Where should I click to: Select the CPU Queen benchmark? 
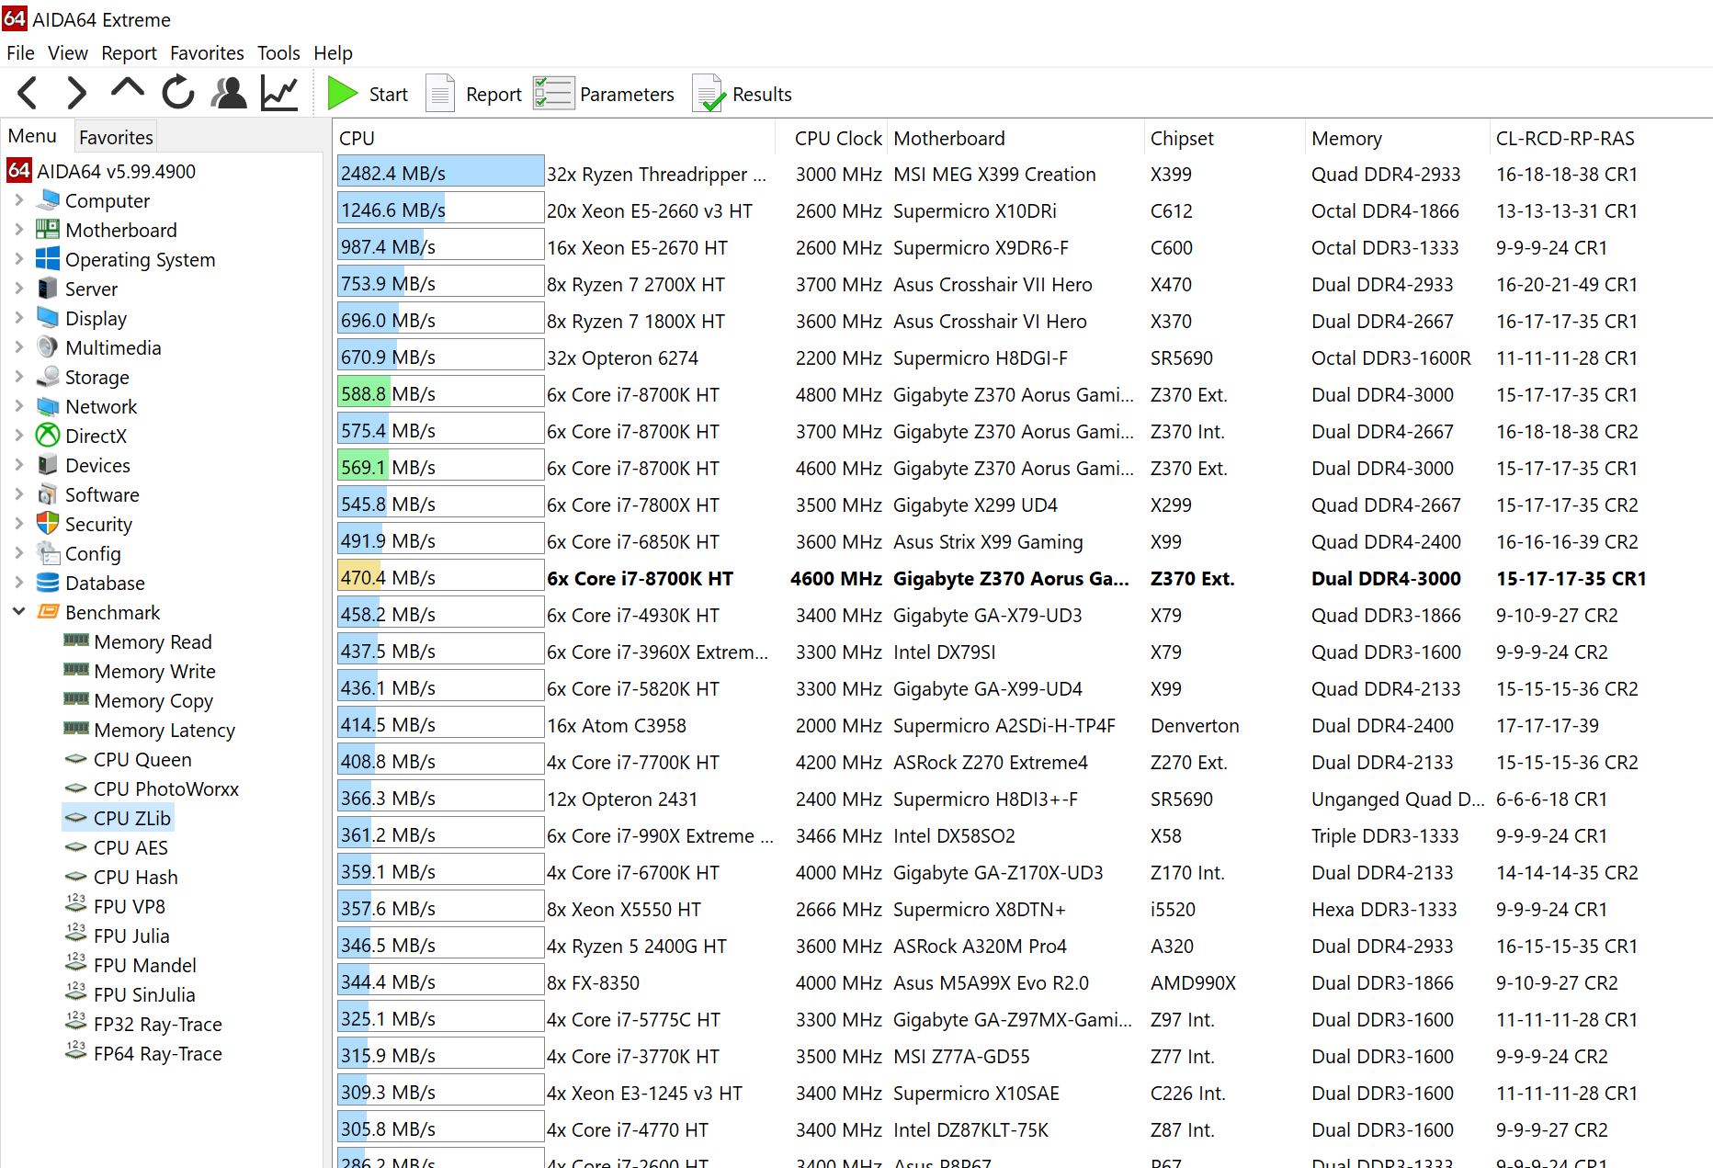[x=142, y=759]
